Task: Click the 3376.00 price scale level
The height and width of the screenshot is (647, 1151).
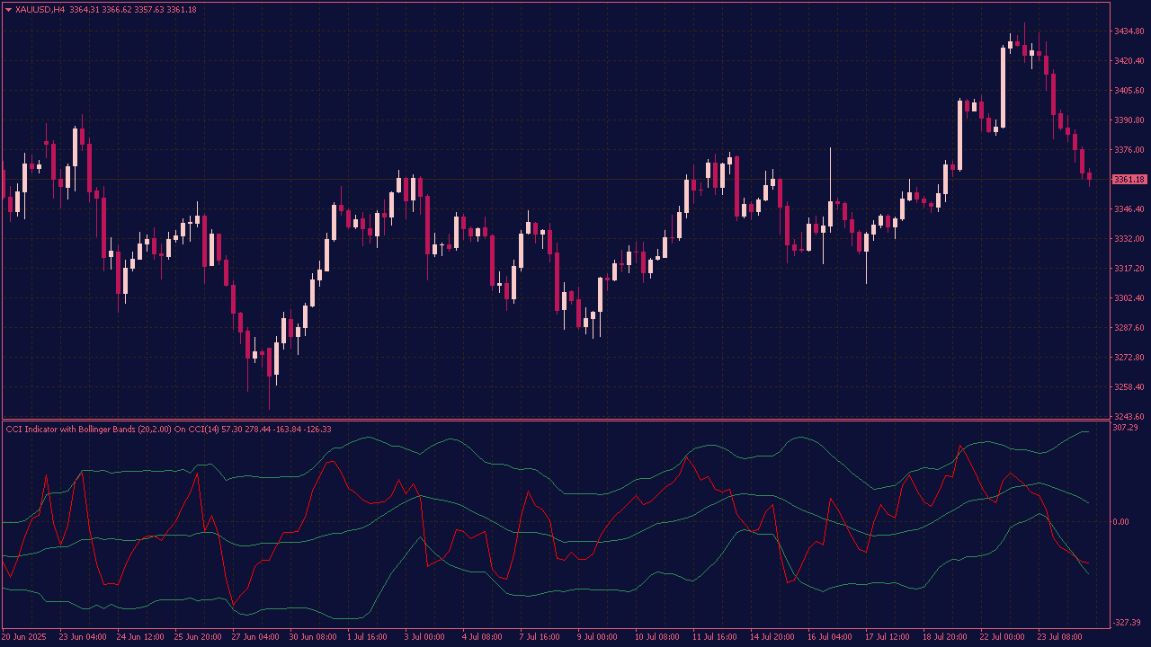Action: [x=1129, y=150]
